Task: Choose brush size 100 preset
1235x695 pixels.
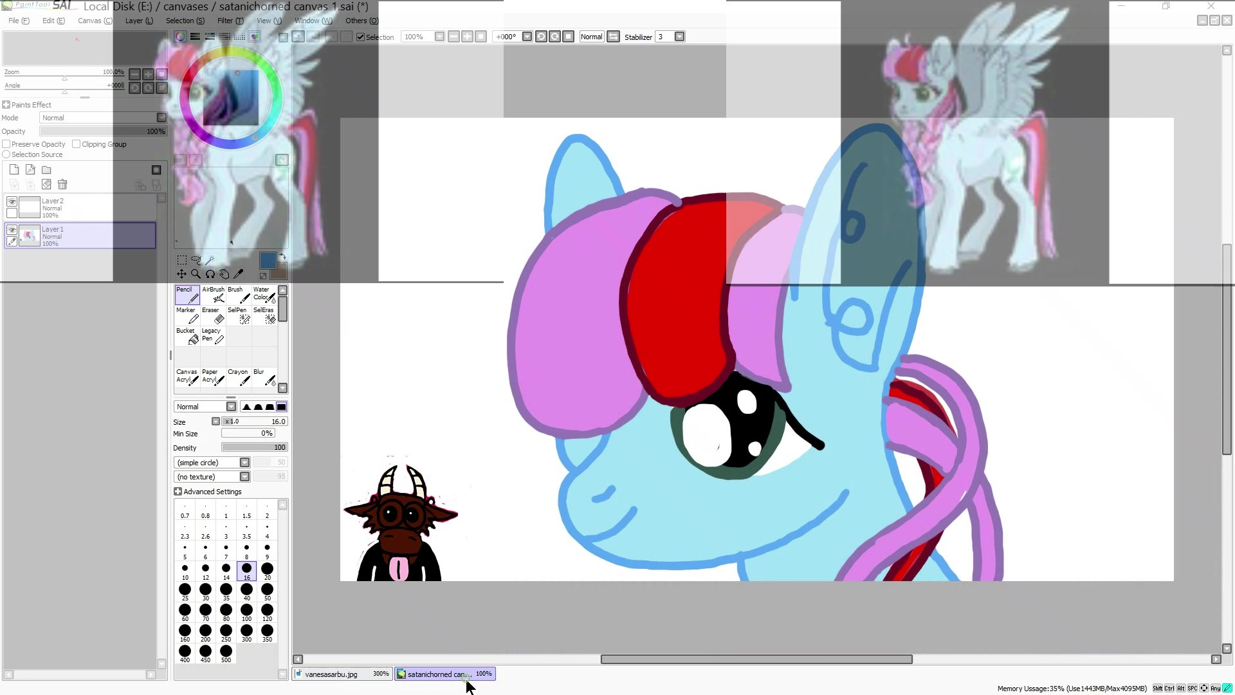Action: pos(246,612)
